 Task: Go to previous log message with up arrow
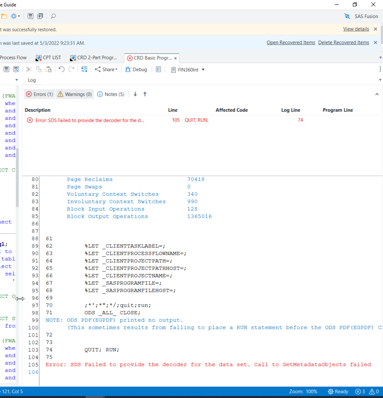pyautogui.click(x=145, y=94)
